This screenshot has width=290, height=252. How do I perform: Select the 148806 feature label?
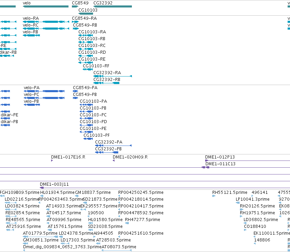click(262, 240)
